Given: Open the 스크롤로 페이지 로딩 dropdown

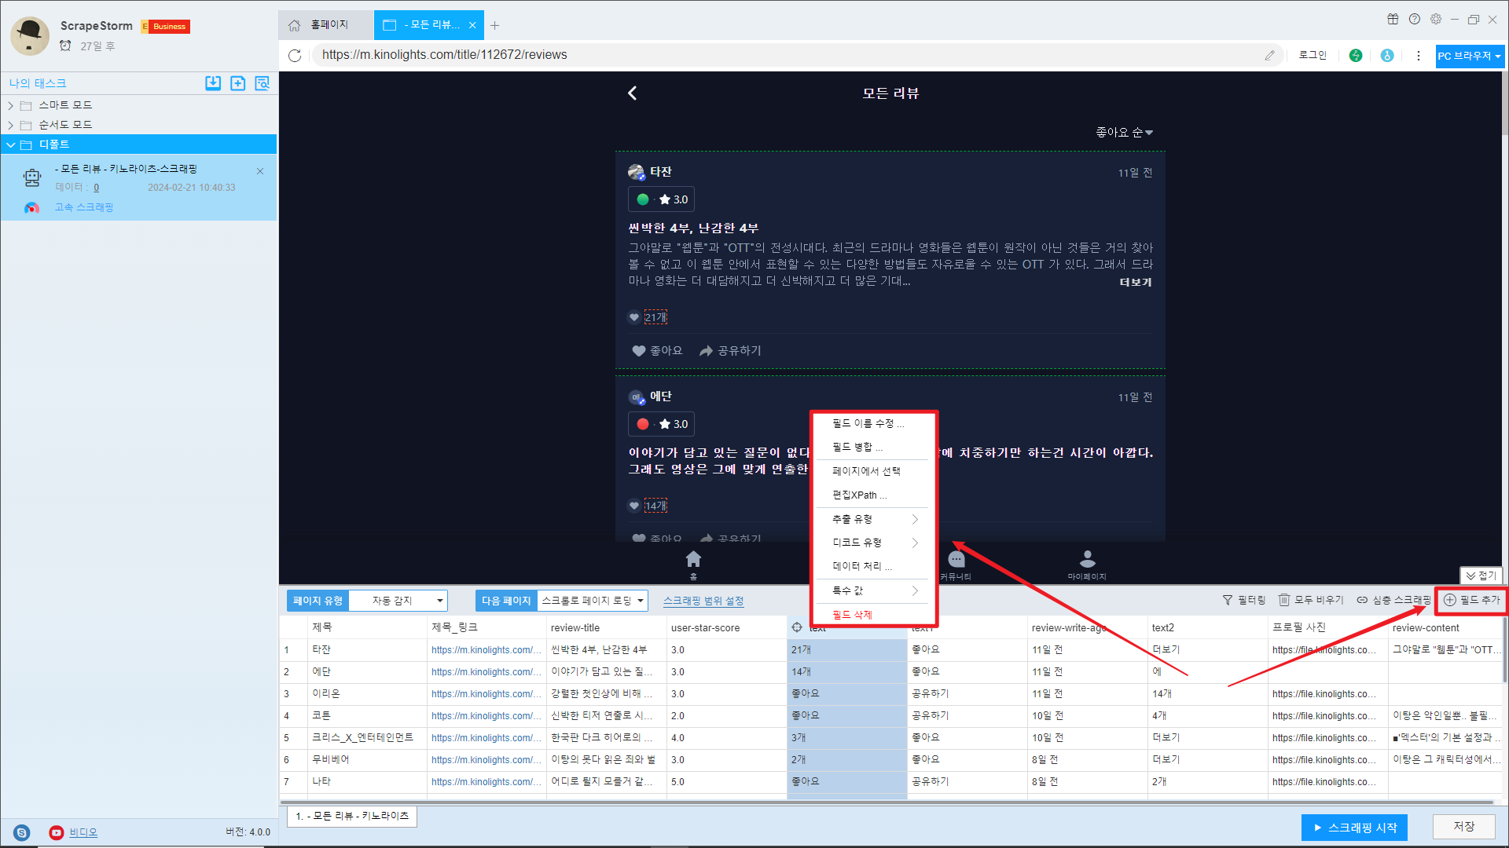Looking at the screenshot, I should pos(593,601).
